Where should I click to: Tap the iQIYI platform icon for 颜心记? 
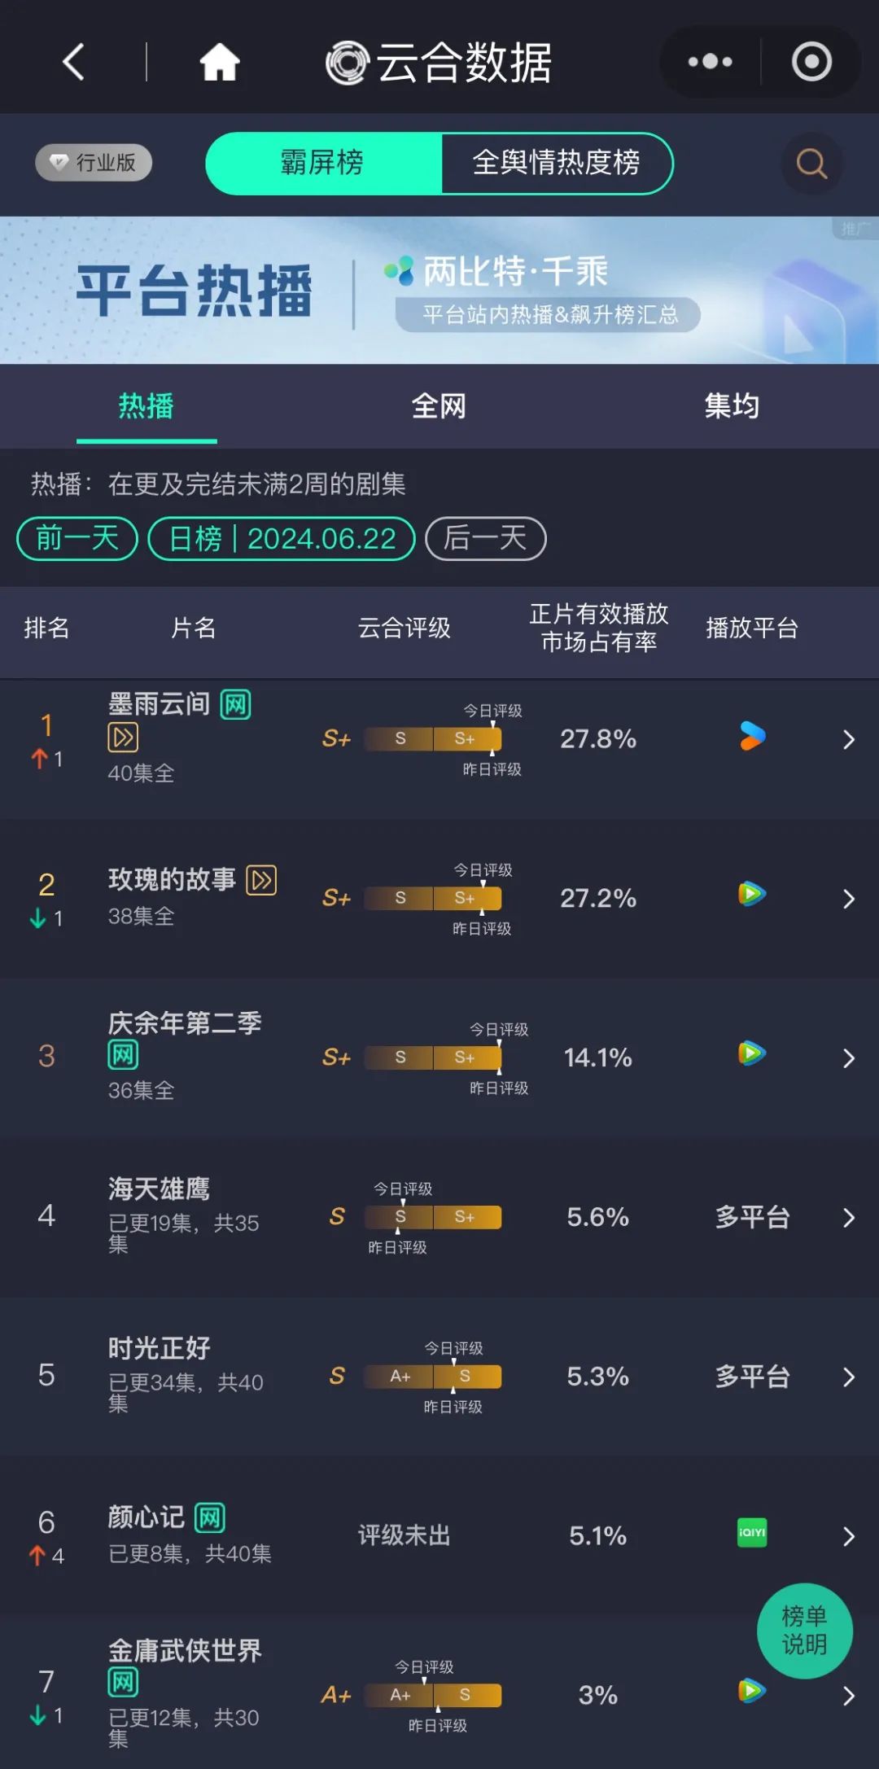(x=752, y=1533)
